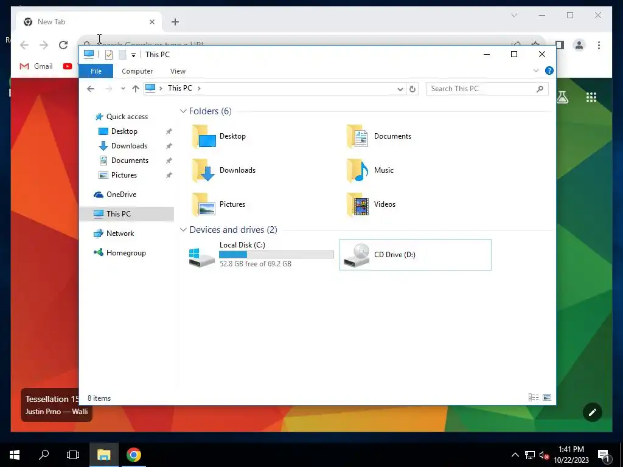
Task: Click the Properties quick access toolbar icon
Action: pos(108,55)
